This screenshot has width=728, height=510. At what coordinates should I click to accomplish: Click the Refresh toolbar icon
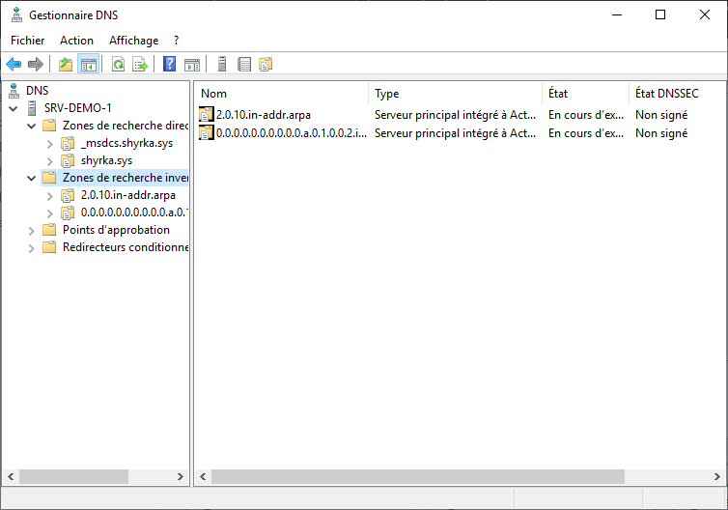(118, 65)
